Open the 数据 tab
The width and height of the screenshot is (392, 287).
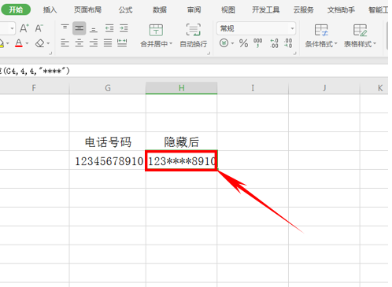pyautogui.click(x=160, y=10)
